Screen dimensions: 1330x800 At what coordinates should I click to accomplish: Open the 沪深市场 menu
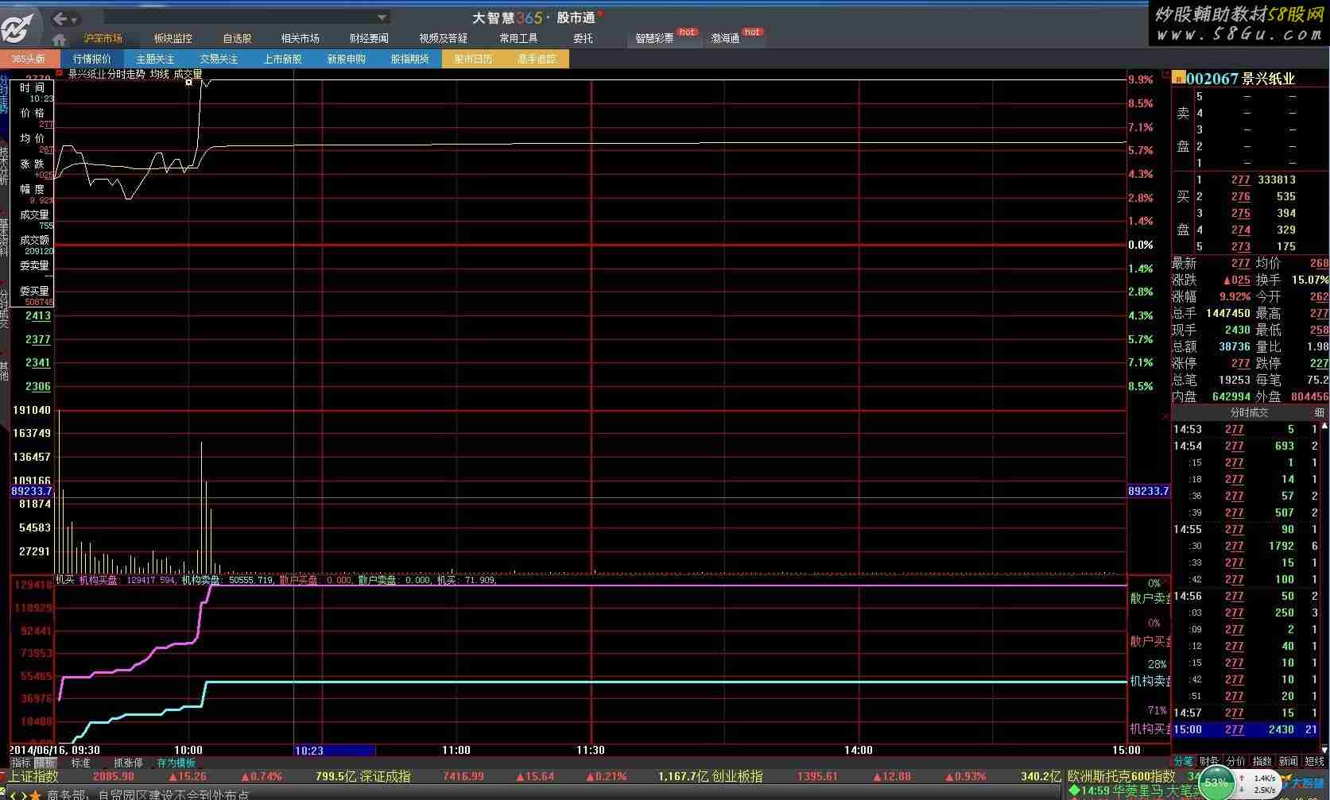click(x=103, y=38)
